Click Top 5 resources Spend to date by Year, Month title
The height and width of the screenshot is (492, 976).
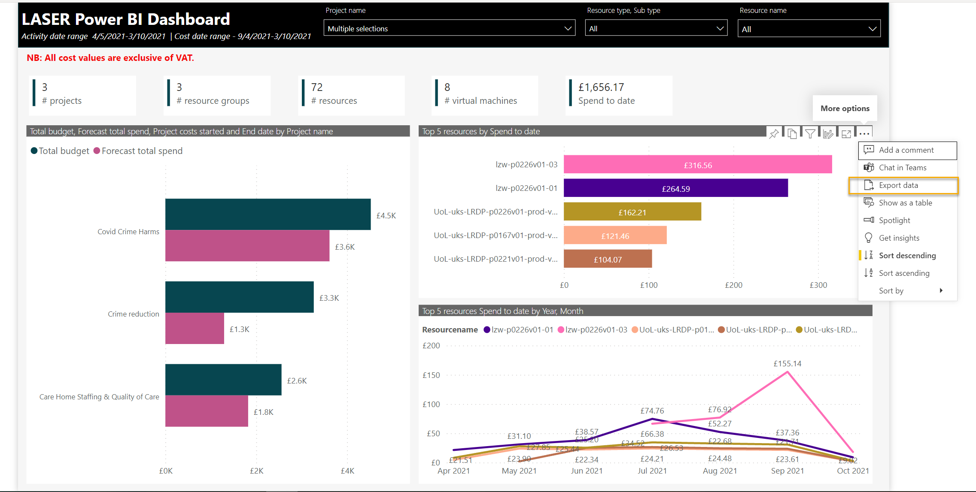(502, 311)
